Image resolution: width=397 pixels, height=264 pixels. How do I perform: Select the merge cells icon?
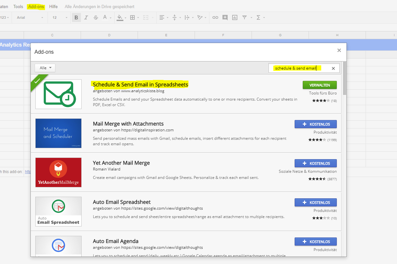[x=146, y=17]
